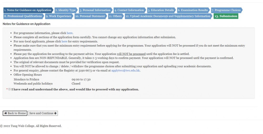
Task: Select step 8 Professional Qualifications
Action: (x=24, y=16)
